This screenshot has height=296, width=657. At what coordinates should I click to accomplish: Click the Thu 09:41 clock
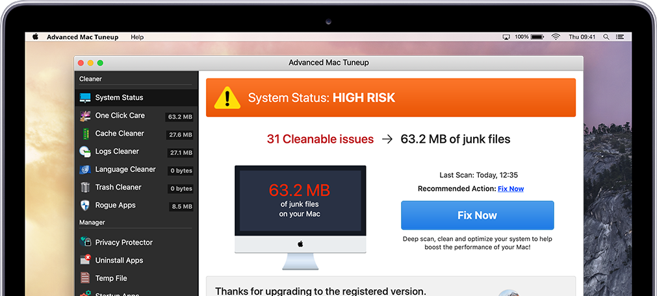(x=582, y=37)
